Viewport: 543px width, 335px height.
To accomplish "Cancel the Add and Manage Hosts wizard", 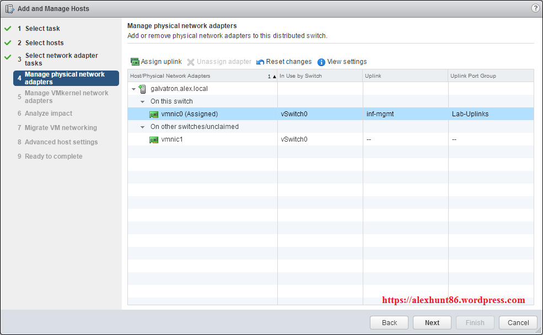I will click(x=518, y=323).
